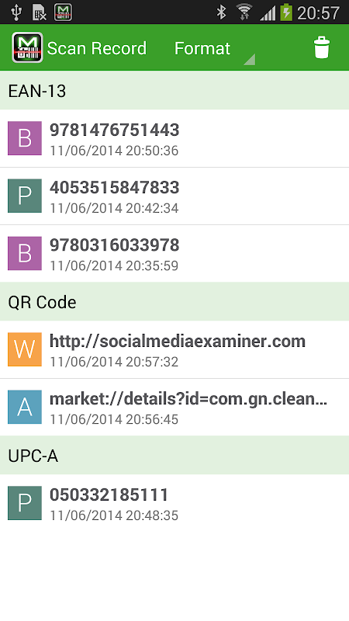Tap green P icon for 4053515847833
Screen dimensions: 349x621
point(25,196)
